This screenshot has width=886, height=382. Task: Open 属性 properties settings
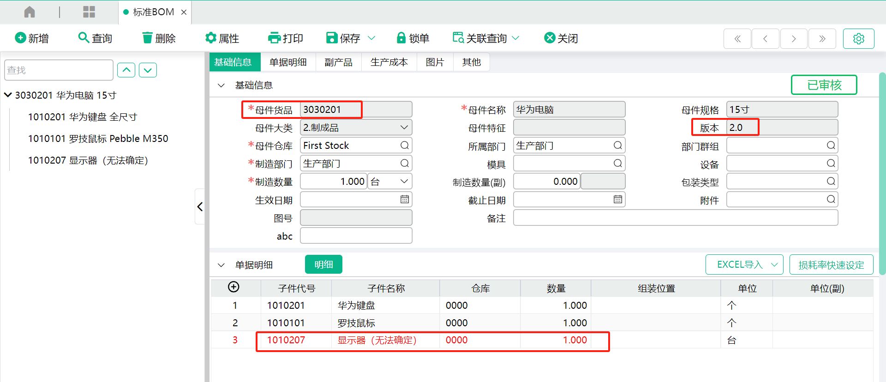222,38
